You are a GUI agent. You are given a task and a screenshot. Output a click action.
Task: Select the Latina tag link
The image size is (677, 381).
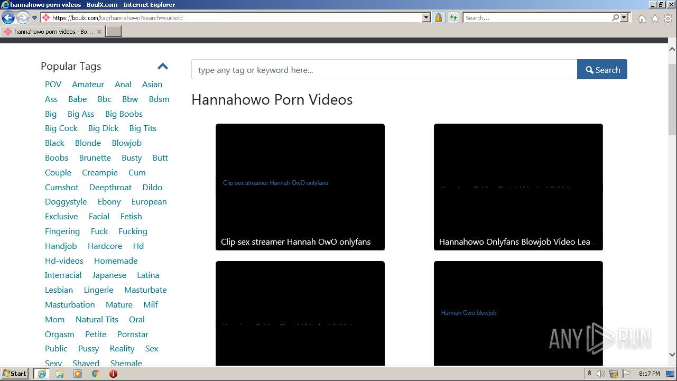click(148, 275)
